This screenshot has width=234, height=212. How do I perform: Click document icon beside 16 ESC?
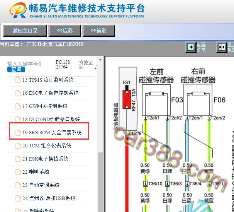18,93
